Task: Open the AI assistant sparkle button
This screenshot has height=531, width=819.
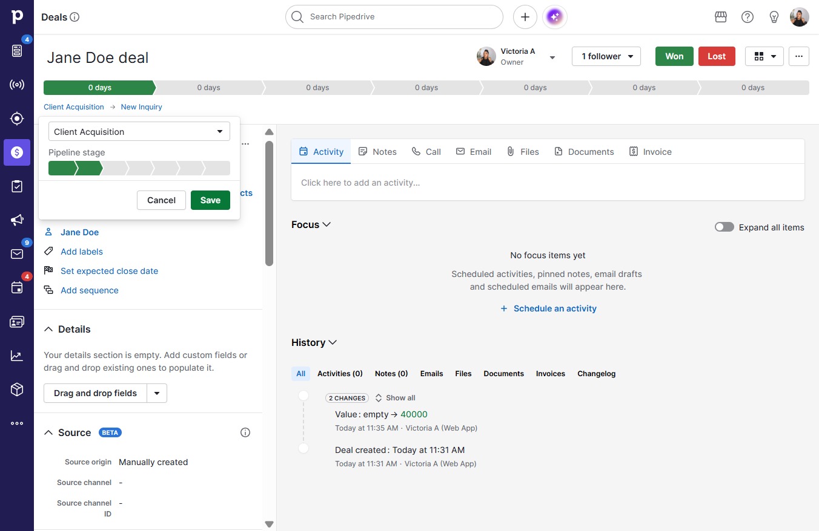Action: click(555, 17)
